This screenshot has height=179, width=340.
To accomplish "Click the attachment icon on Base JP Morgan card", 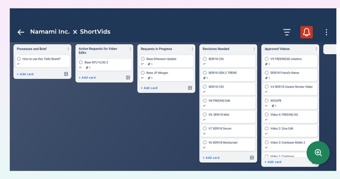I will 149,78.
